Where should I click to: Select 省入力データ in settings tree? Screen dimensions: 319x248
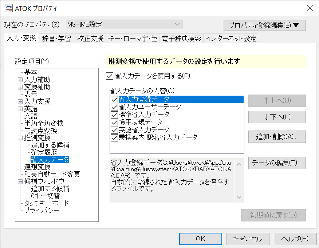pos(50,160)
